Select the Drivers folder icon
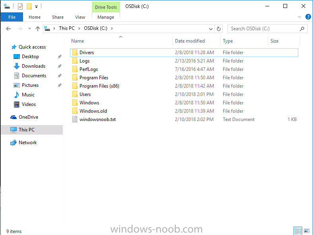 coord(75,52)
